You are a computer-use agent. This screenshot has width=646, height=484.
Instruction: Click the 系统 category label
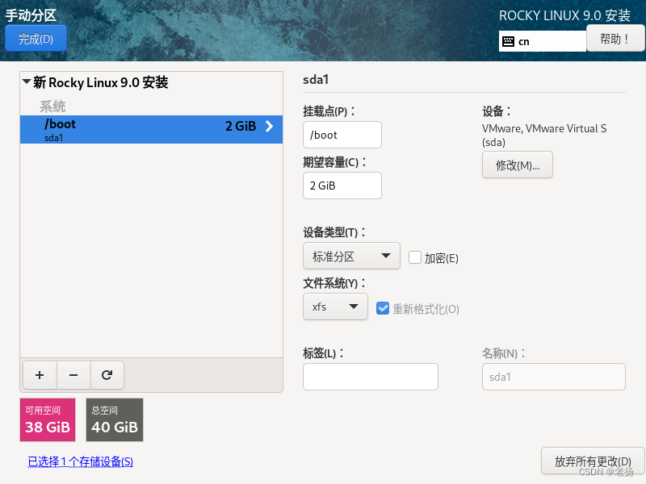click(x=52, y=106)
